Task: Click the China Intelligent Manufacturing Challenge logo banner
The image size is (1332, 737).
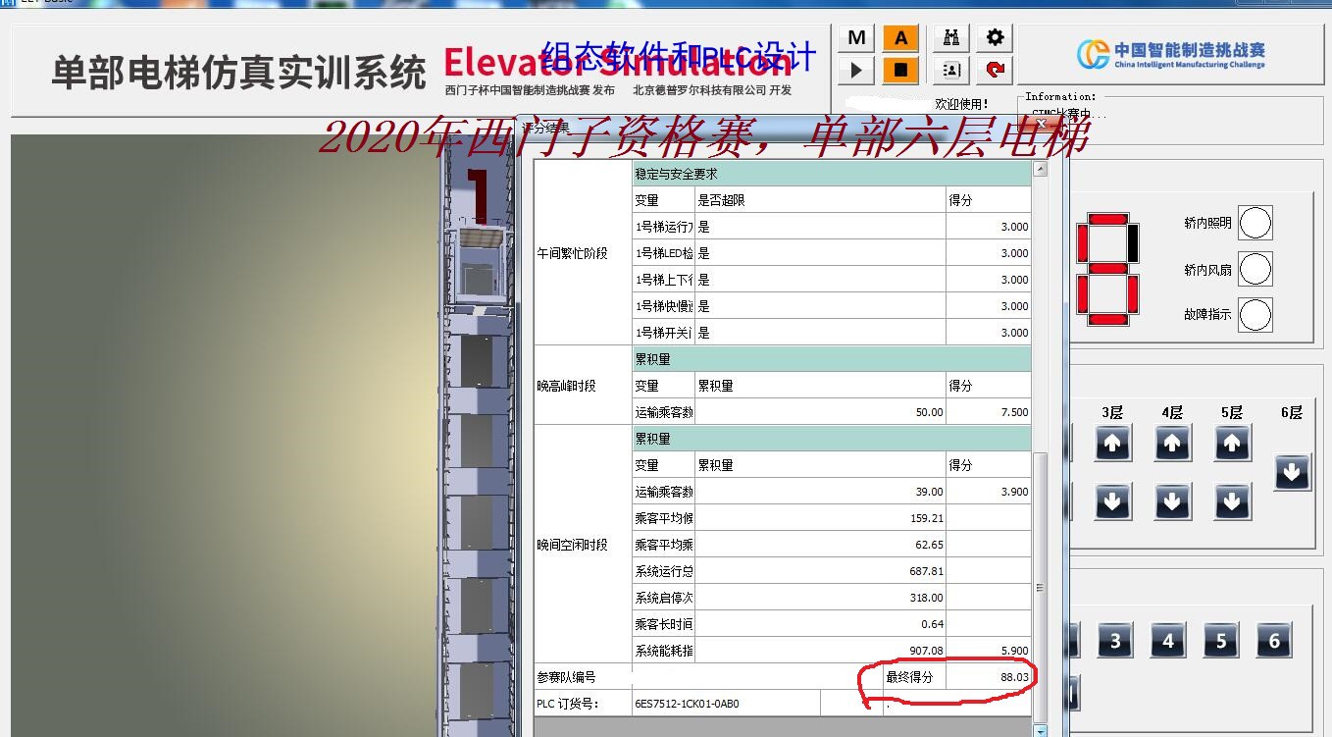Action: click(x=1171, y=55)
